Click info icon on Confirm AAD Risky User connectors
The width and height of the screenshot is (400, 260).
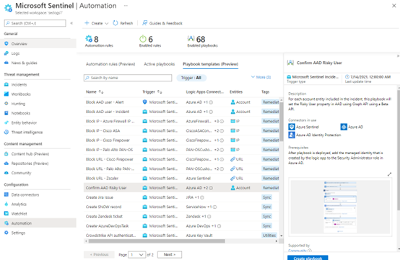click(211, 188)
